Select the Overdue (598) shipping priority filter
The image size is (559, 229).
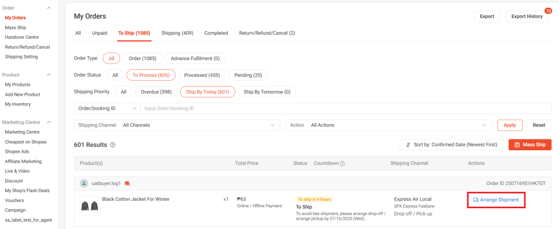(x=156, y=92)
